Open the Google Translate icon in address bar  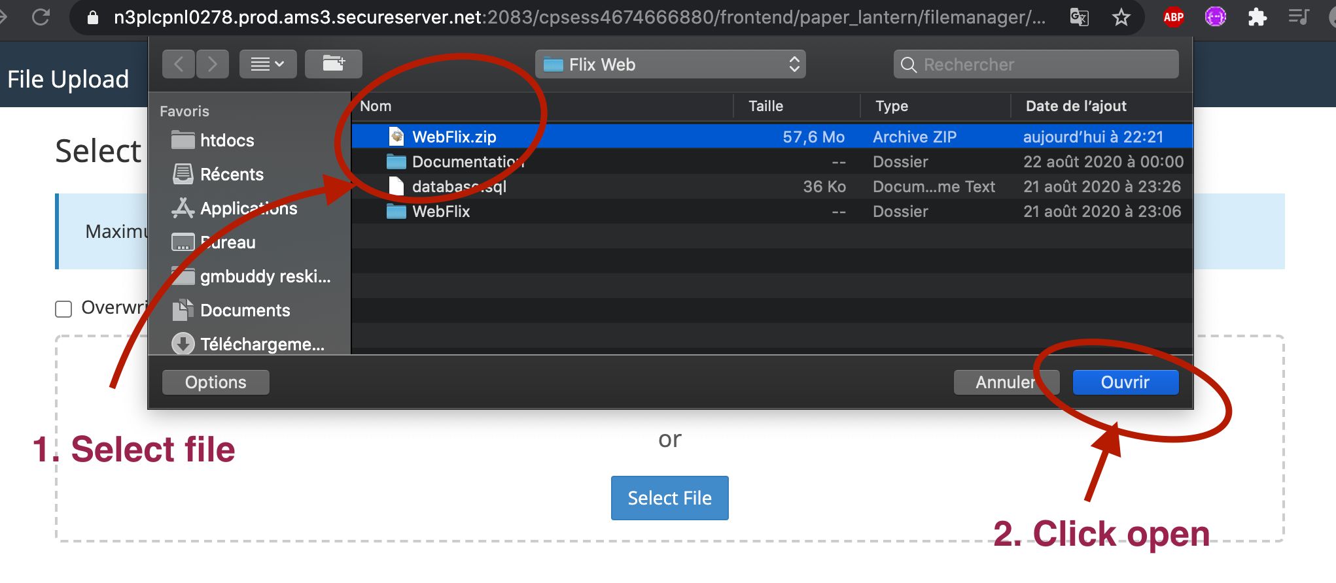click(1079, 17)
